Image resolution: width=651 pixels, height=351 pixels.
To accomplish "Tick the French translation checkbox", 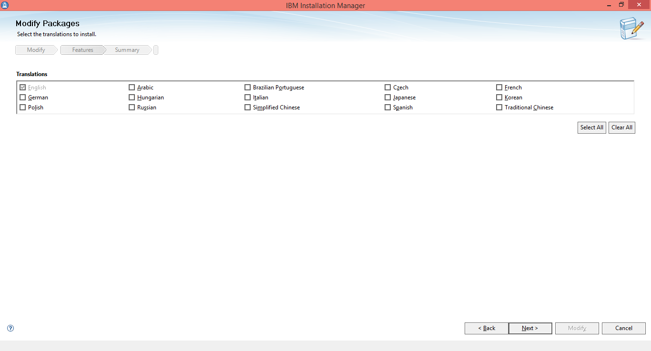I will tap(499, 88).
